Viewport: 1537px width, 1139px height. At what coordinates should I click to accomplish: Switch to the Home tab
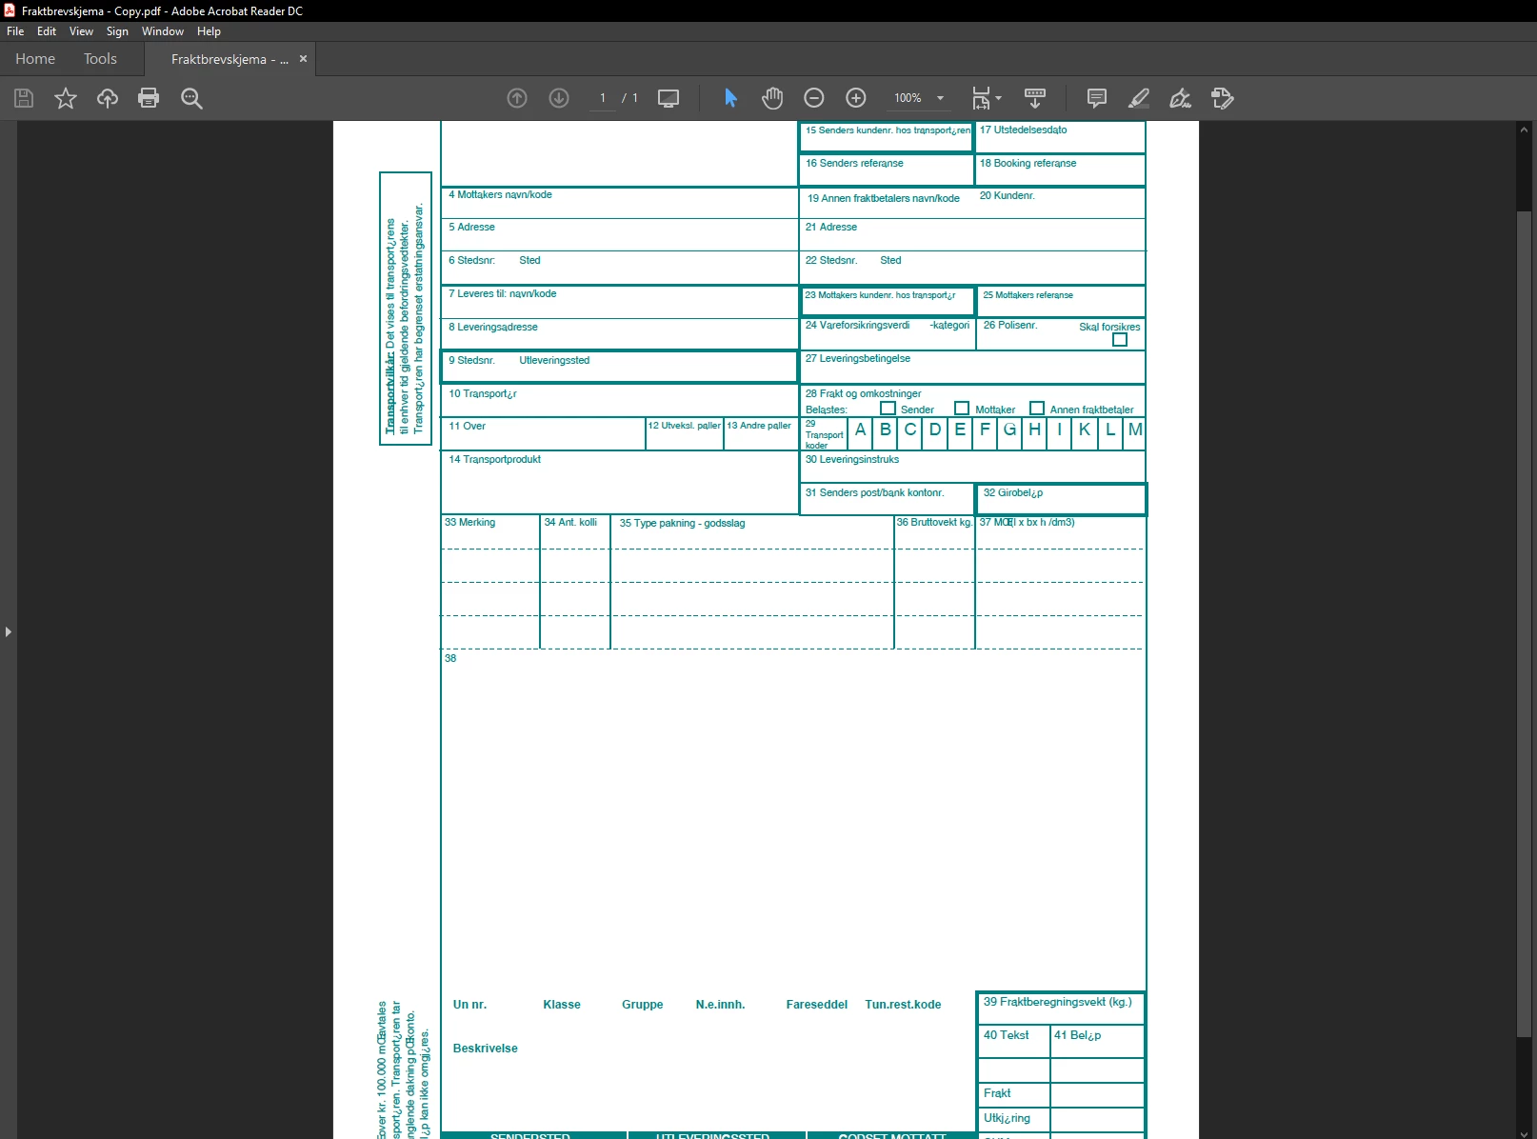[x=35, y=59]
